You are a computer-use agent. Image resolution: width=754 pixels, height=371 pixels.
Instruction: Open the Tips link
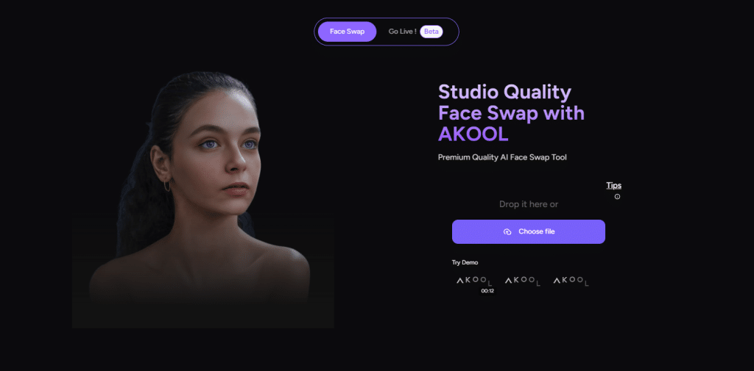613,186
